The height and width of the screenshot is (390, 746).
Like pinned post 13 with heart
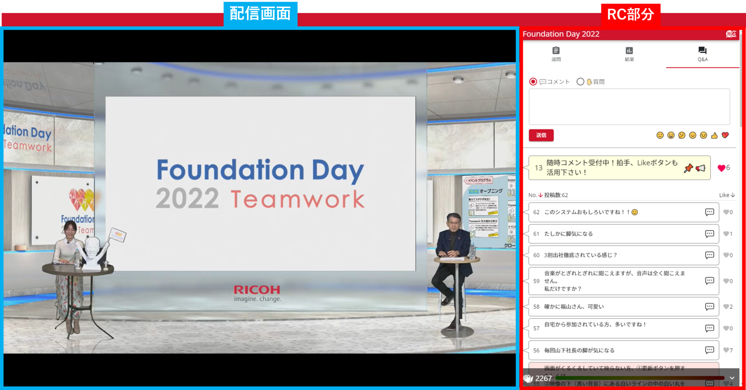(722, 168)
